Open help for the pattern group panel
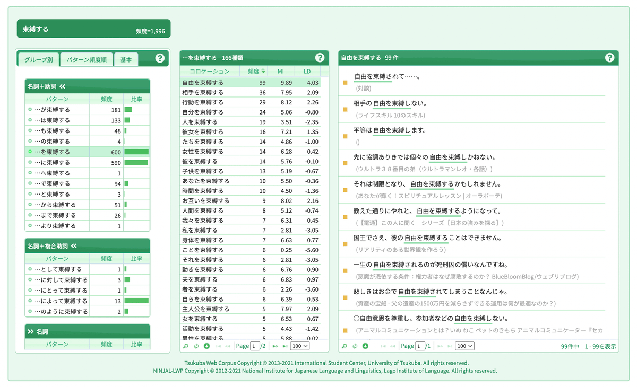 (x=160, y=58)
